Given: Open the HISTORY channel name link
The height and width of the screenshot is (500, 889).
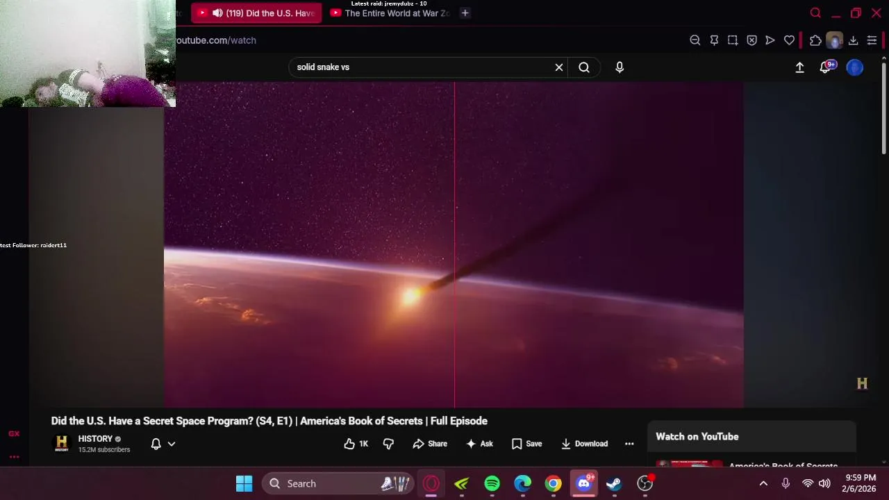Looking at the screenshot, I should tap(95, 439).
